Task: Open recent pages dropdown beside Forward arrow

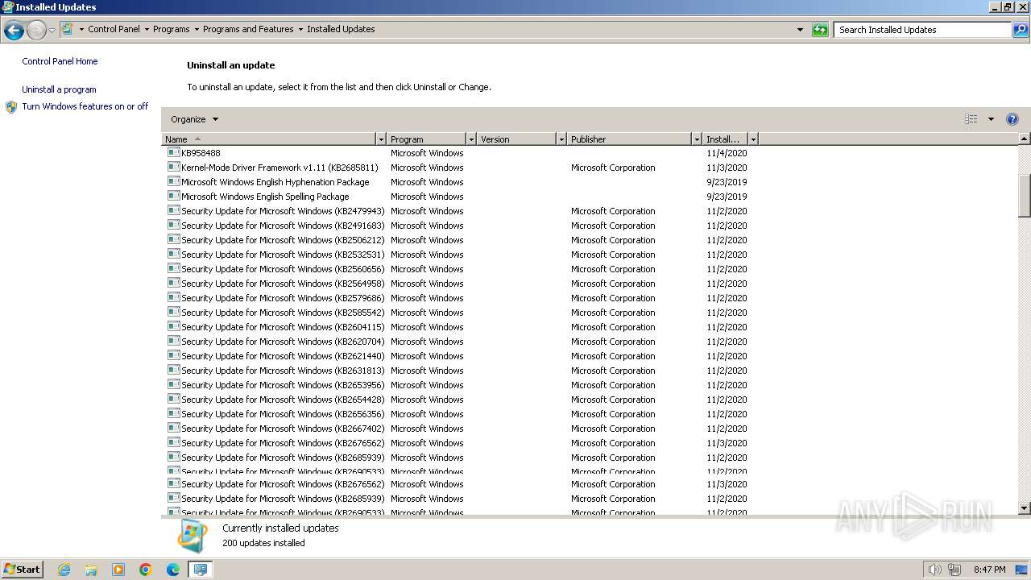Action: pos(52,31)
